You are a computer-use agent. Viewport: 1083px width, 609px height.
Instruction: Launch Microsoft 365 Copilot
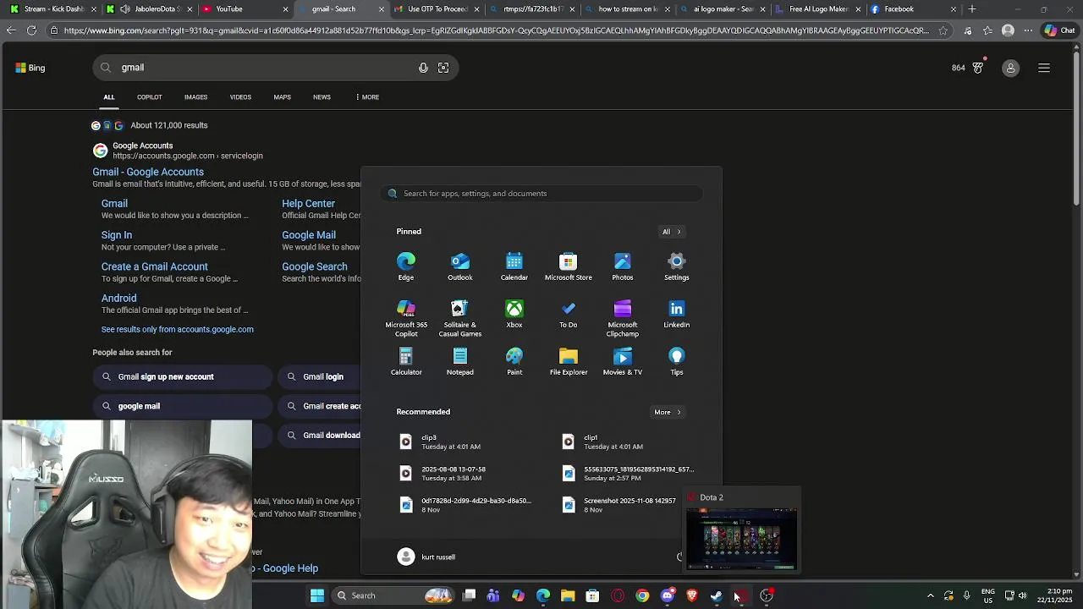click(406, 318)
